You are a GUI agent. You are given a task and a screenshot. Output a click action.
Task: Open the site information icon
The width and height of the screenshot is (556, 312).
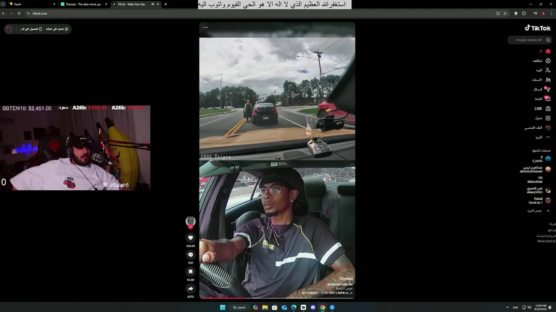point(28,13)
